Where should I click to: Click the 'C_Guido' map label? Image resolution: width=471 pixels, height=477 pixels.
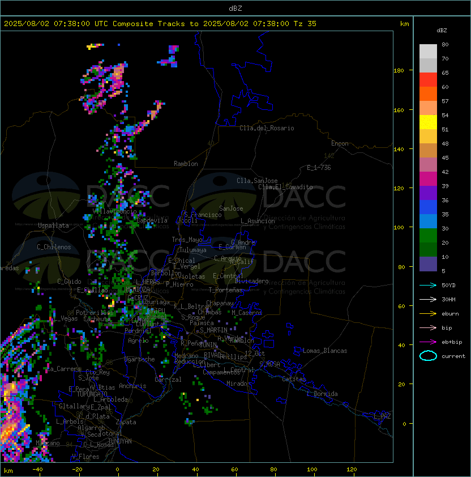(69, 282)
